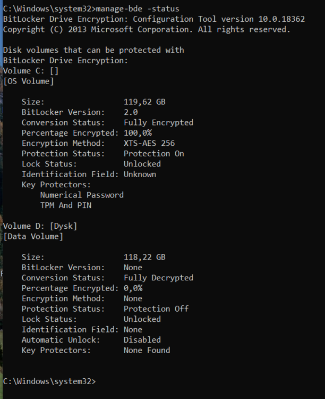This screenshot has height=399, width=325.
Task: Click the 'Protection On' status value
Action: [x=154, y=154]
